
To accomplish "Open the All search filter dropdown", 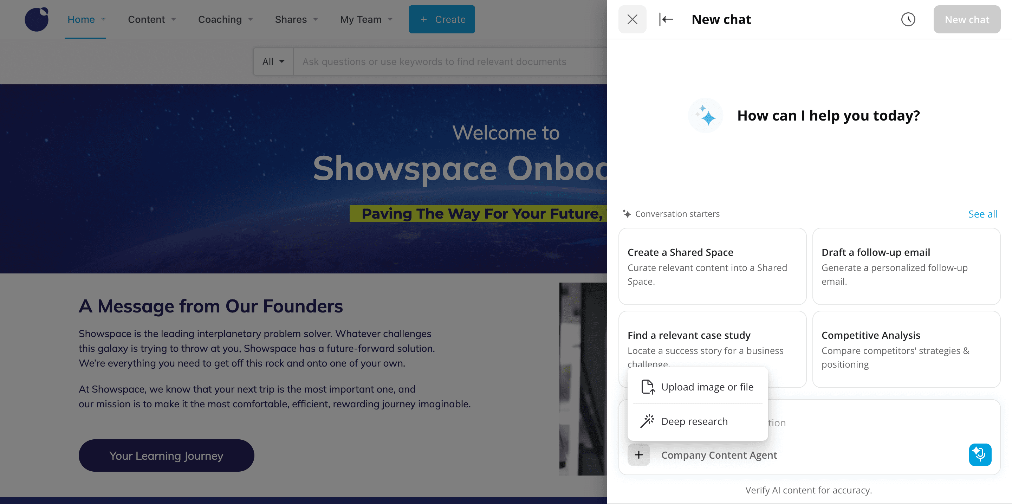I will pyautogui.click(x=273, y=62).
